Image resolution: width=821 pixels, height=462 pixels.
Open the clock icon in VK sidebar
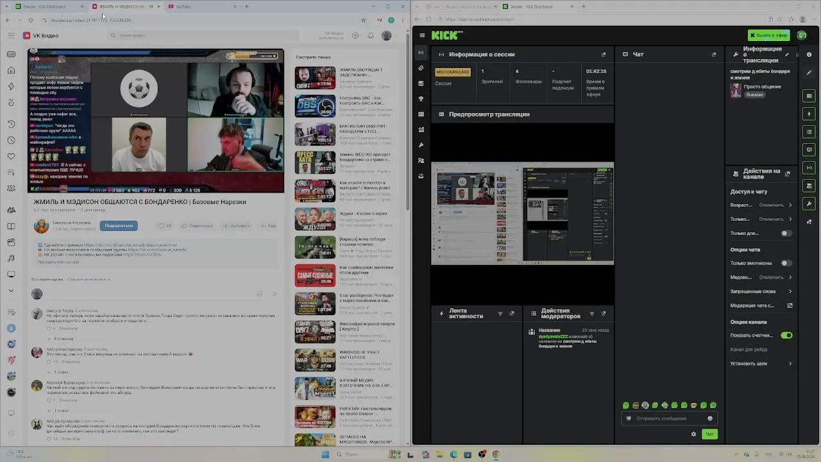coord(11,140)
